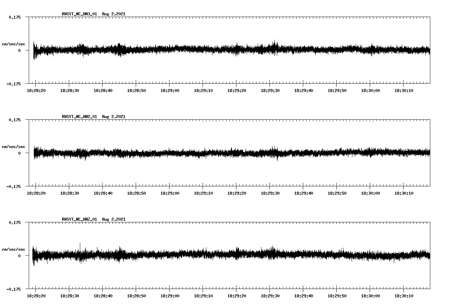This screenshot has width=454, height=308.
Task: Click the 18:29:50 label under the HNZ plot
Action: pyautogui.click(x=337, y=296)
